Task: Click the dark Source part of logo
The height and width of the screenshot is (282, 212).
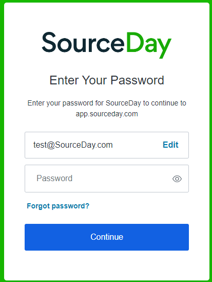Action: tap(83, 42)
